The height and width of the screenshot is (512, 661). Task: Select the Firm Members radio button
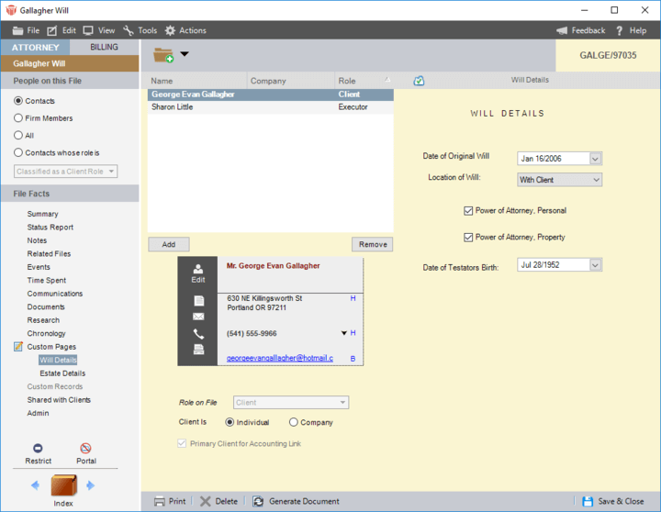[x=19, y=118]
